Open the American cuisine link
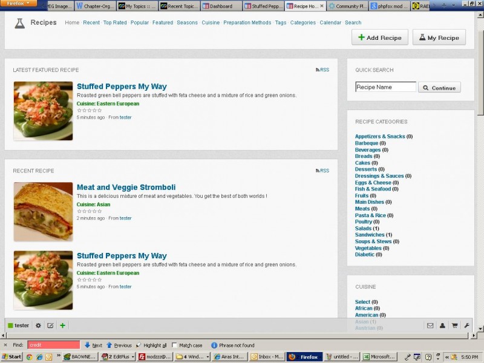The height and width of the screenshot is (363, 484). coord(367,315)
